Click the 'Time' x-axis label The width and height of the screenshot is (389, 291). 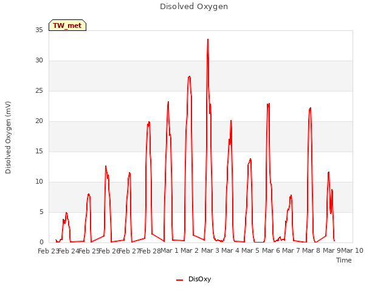tap(344, 260)
